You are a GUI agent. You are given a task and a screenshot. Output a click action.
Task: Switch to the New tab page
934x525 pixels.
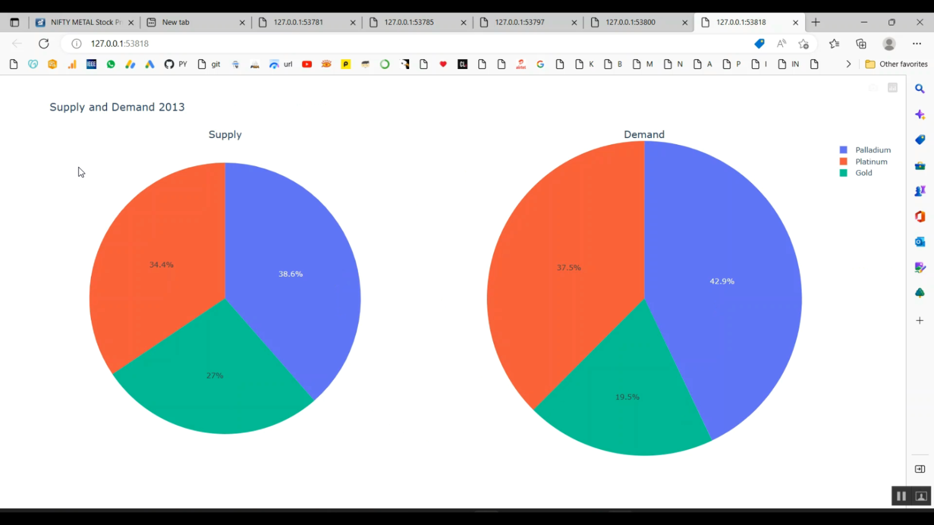click(x=176, y=22)
